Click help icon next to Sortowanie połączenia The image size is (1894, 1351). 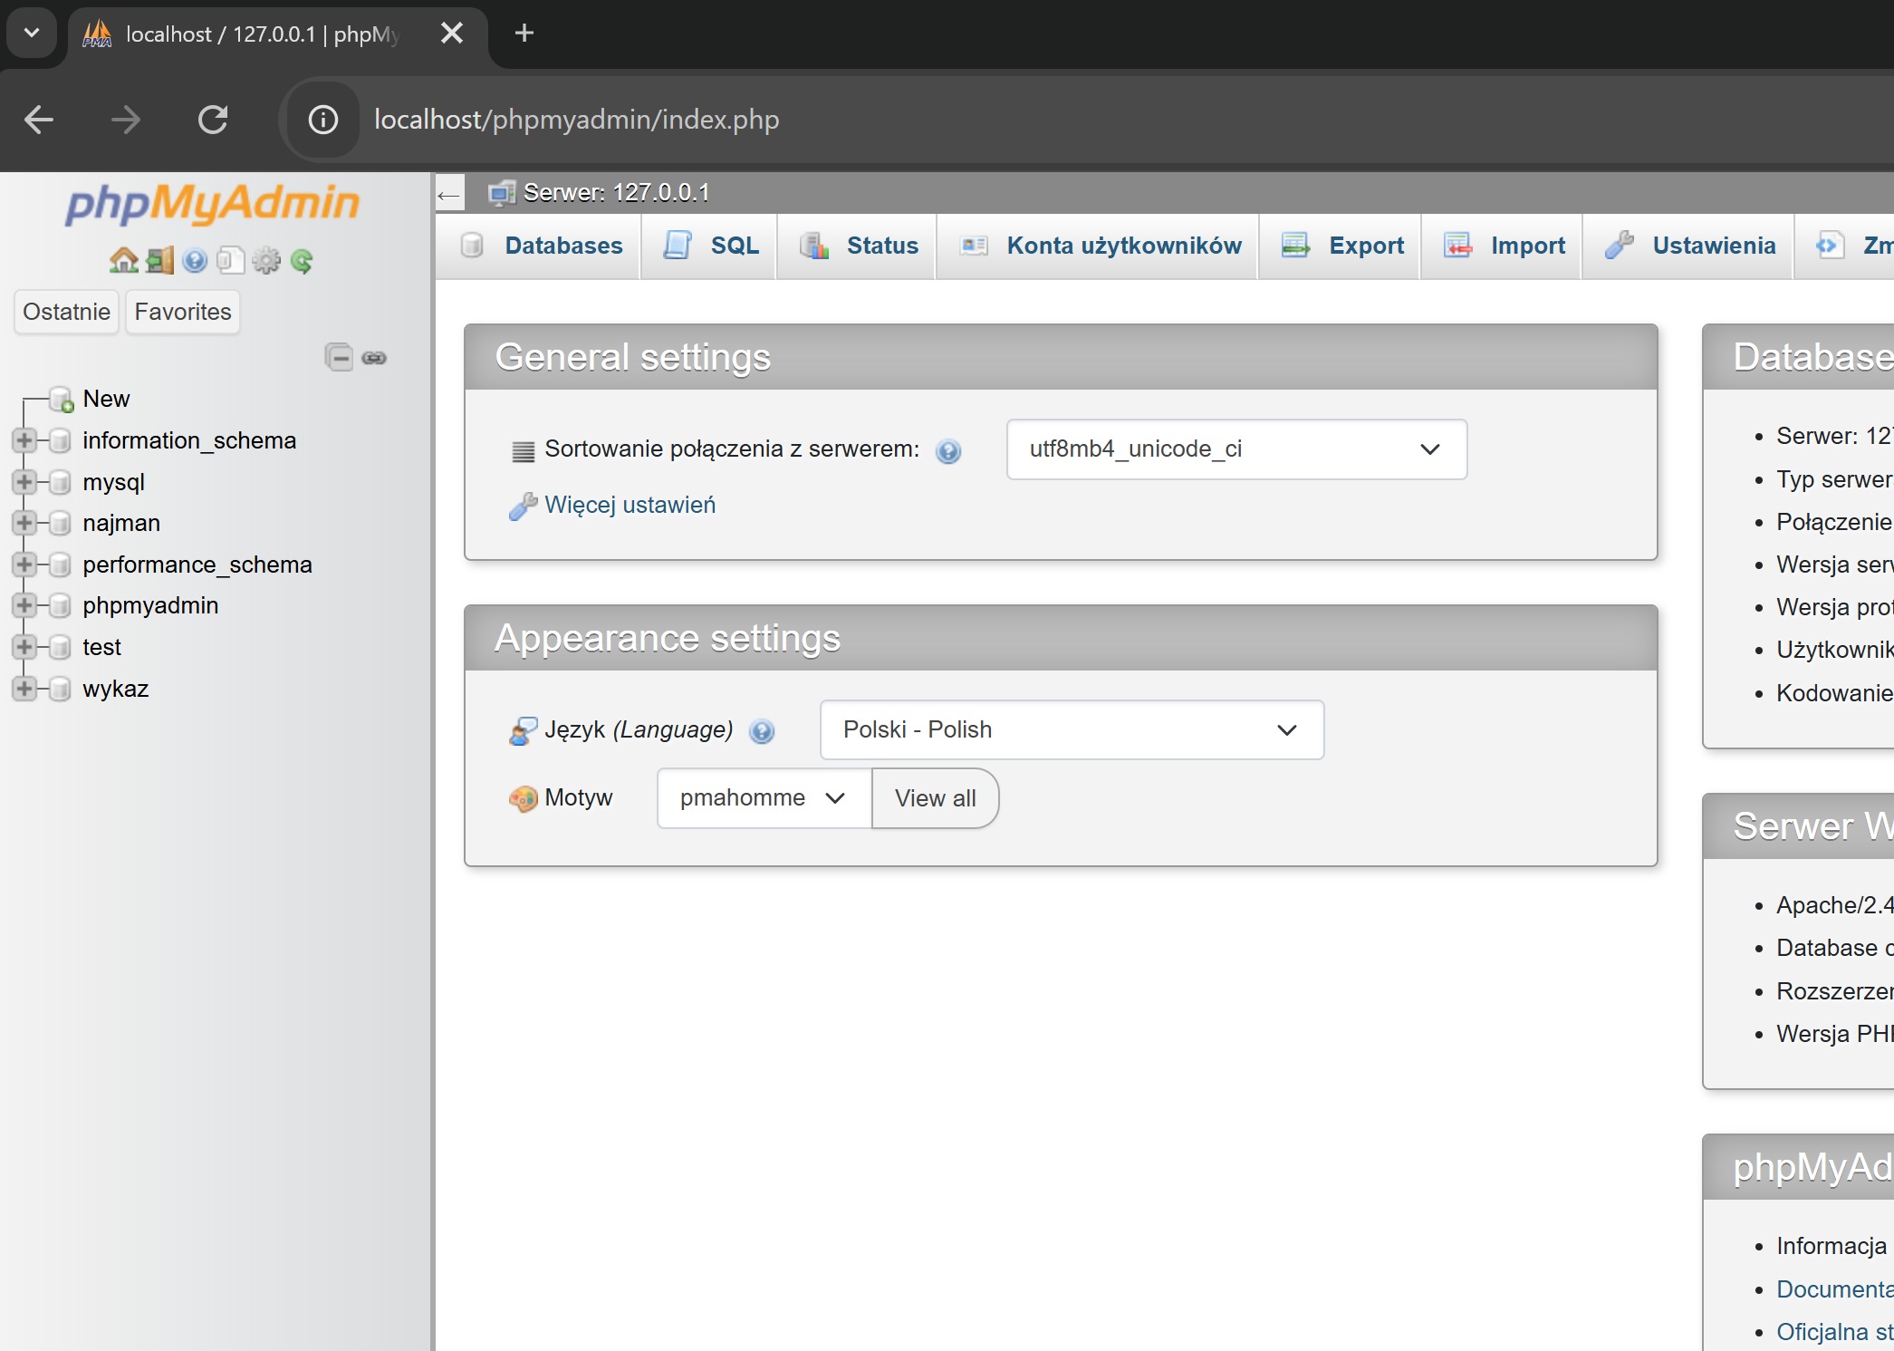pos(947,450)
